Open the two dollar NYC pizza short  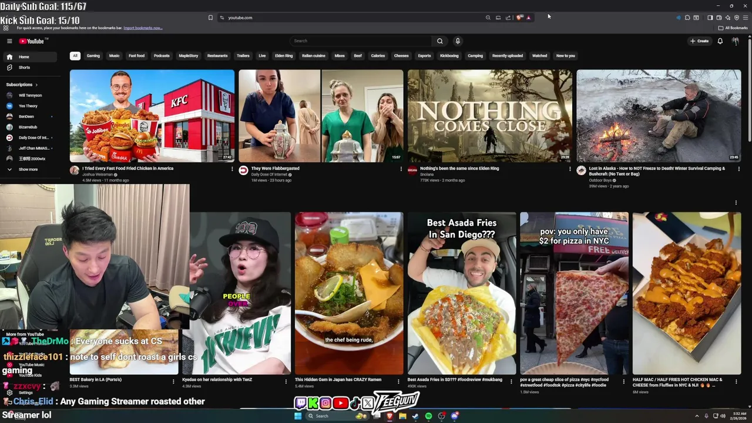pyautogui.click(x=574, y=293)
